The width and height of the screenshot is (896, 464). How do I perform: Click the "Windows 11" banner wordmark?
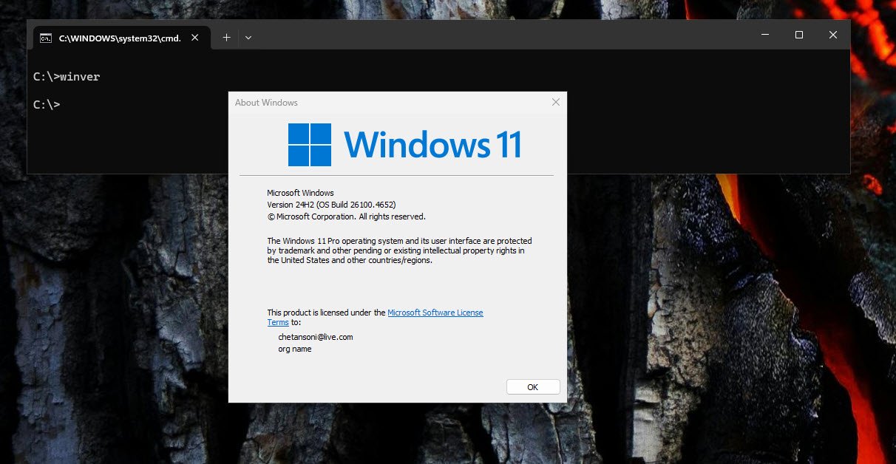[x=432, y=145]
